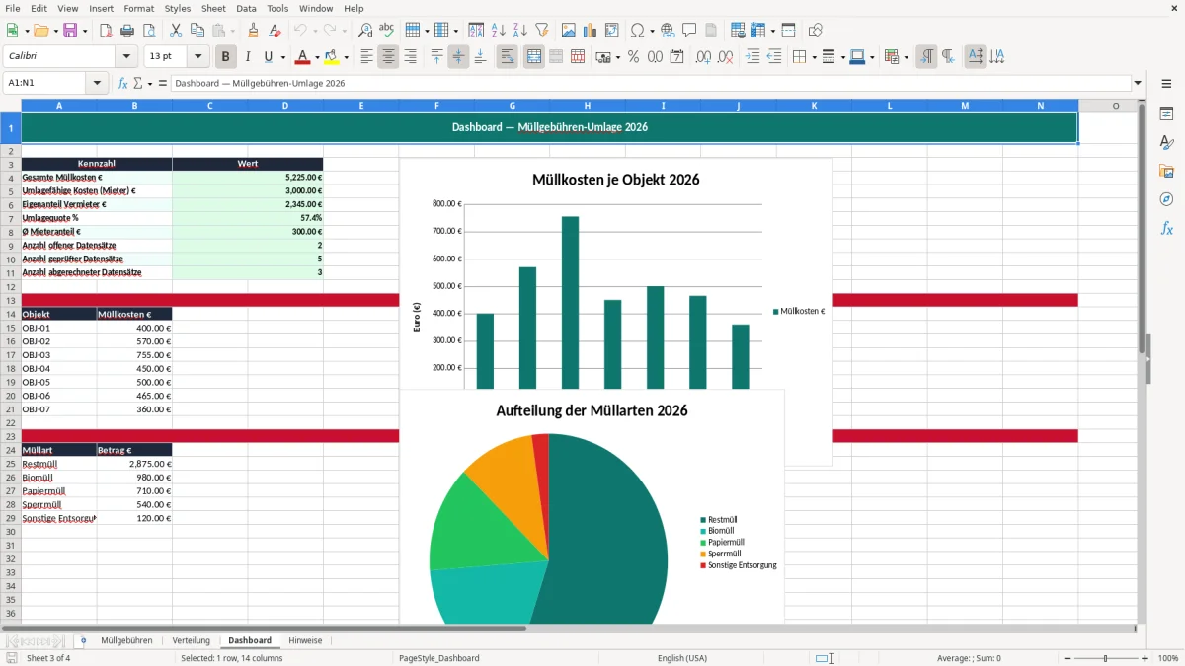Viewport: 1185px width, 666px height.
Task: Click the Insert Image icon
Action: 569,31
